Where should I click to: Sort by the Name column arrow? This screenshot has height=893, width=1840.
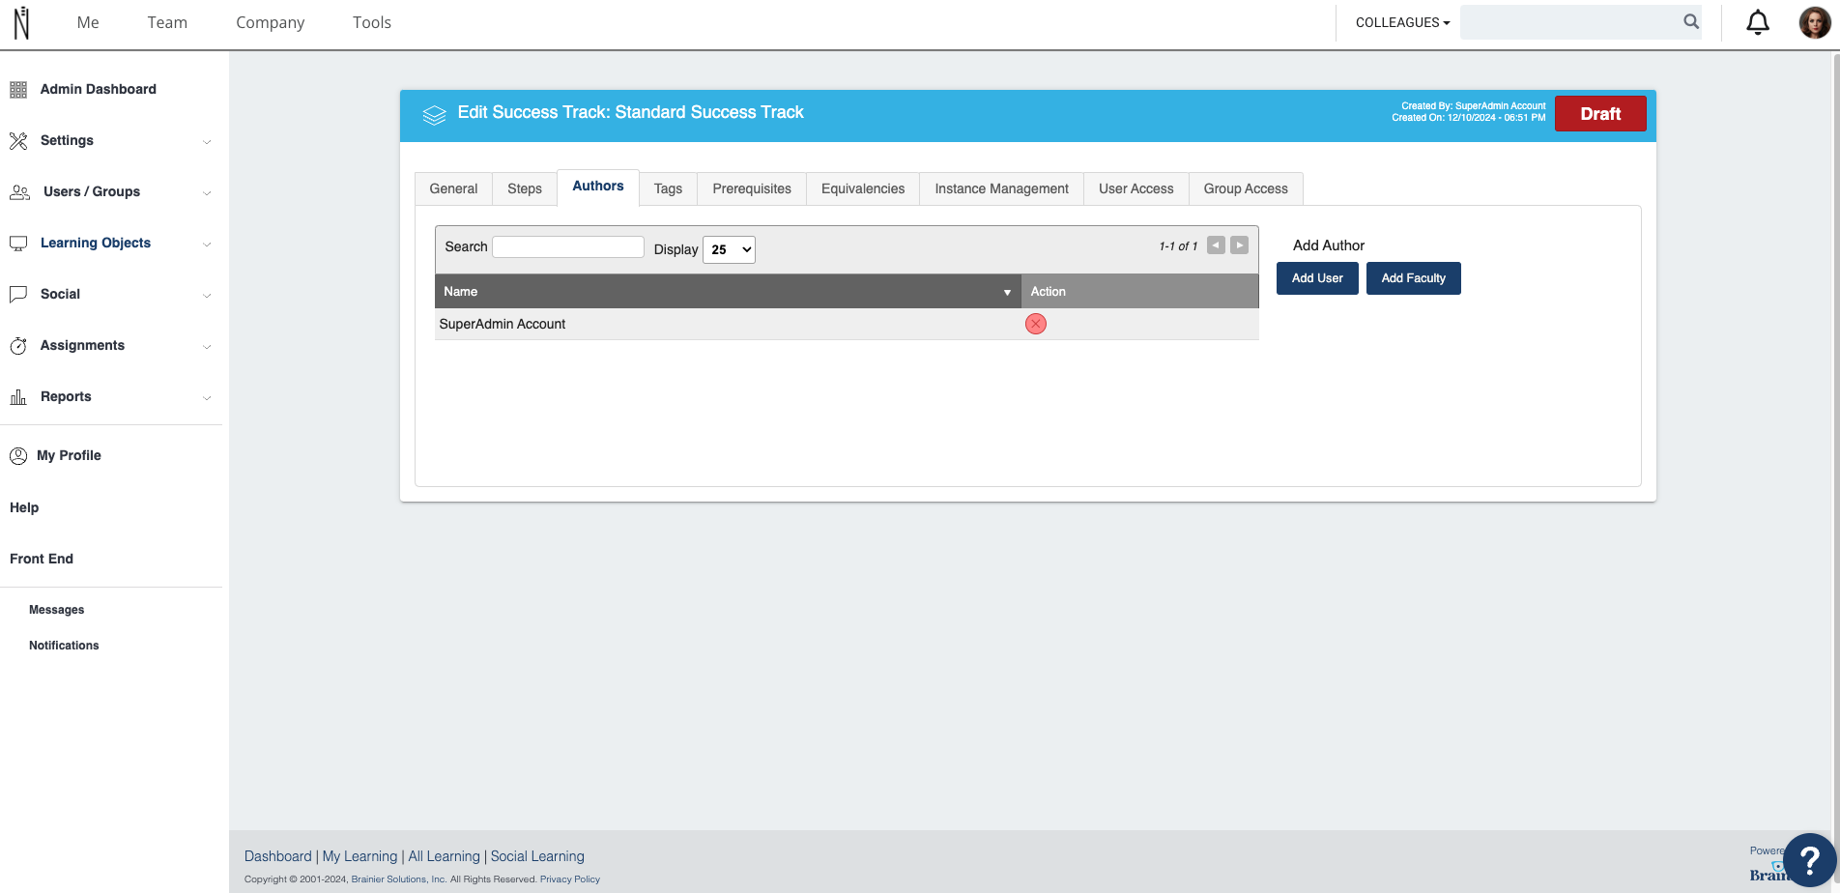[1007, 292]
